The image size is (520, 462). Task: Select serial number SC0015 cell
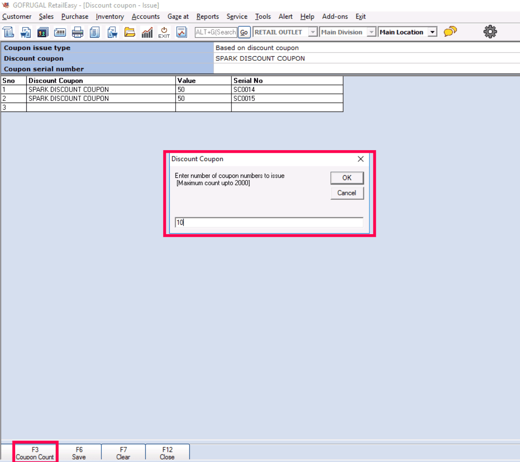point(287,98)
